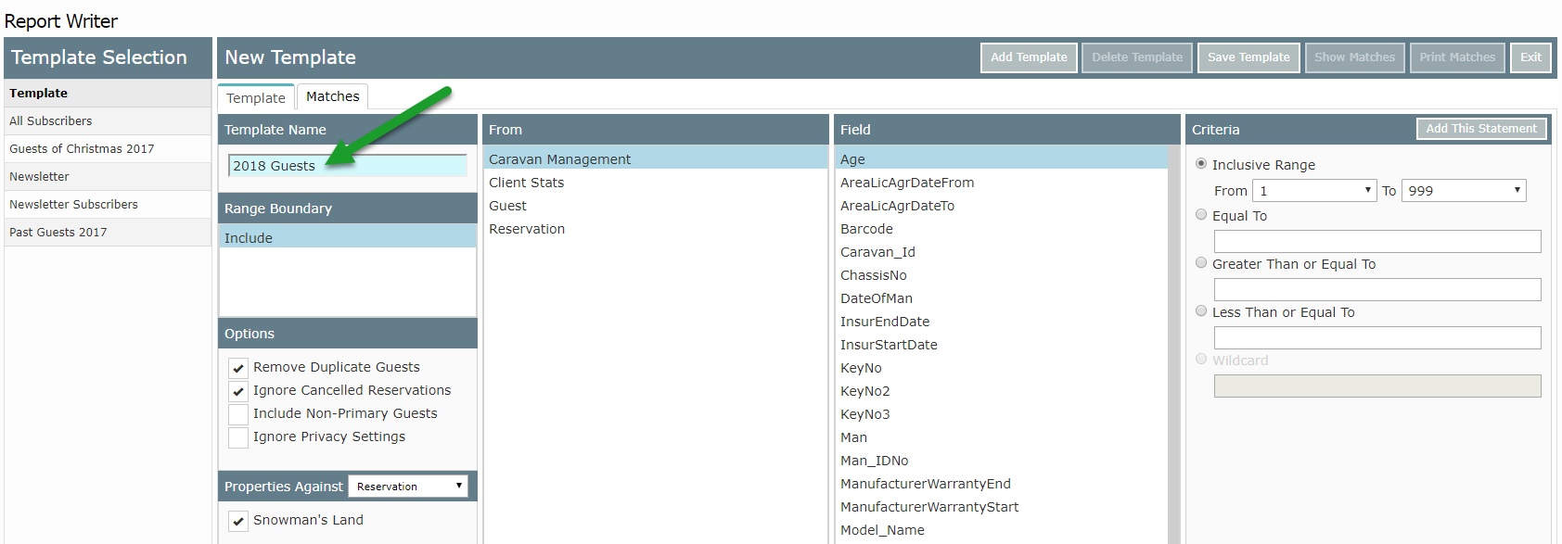Select InsurStartDate field
Image resolution: width=1562 pixels, height=544 pixels.
pos(1001,345)
